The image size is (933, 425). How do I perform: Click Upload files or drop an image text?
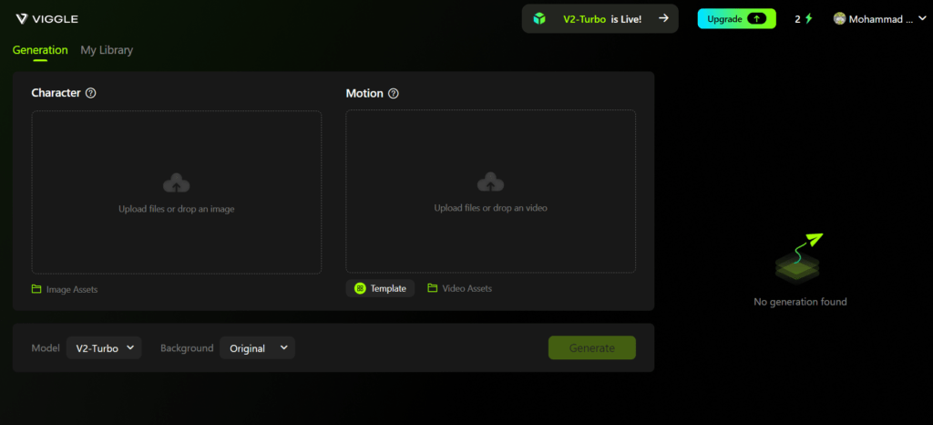click(176, 209)
